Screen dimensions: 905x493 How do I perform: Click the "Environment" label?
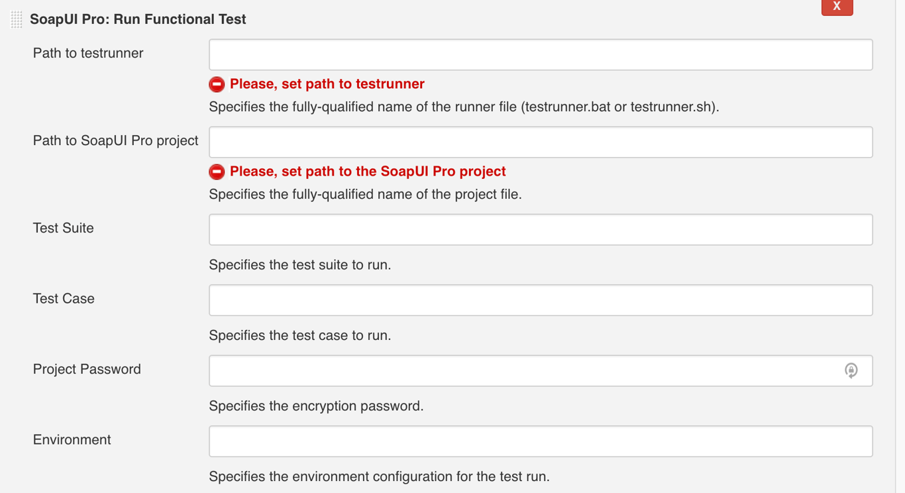(72, 440)
